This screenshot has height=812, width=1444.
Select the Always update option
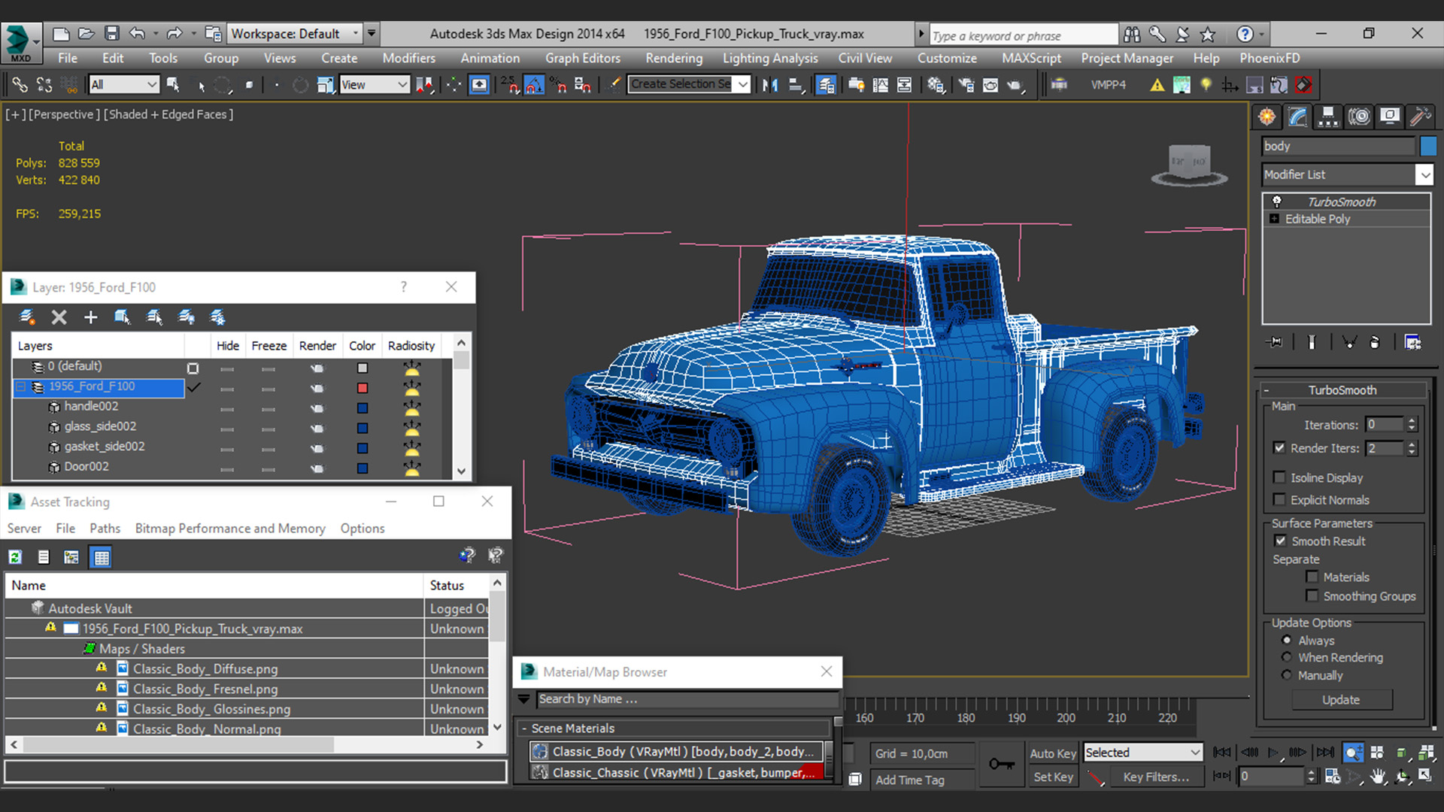tap(1287, 640)
